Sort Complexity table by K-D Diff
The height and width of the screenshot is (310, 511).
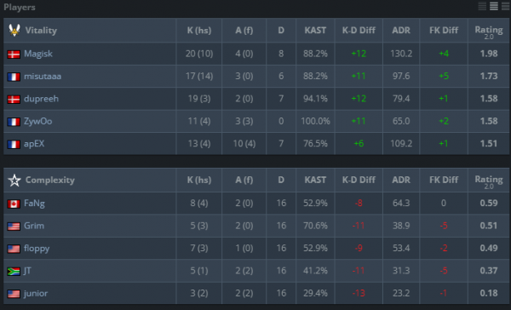(x=359, y=180)
